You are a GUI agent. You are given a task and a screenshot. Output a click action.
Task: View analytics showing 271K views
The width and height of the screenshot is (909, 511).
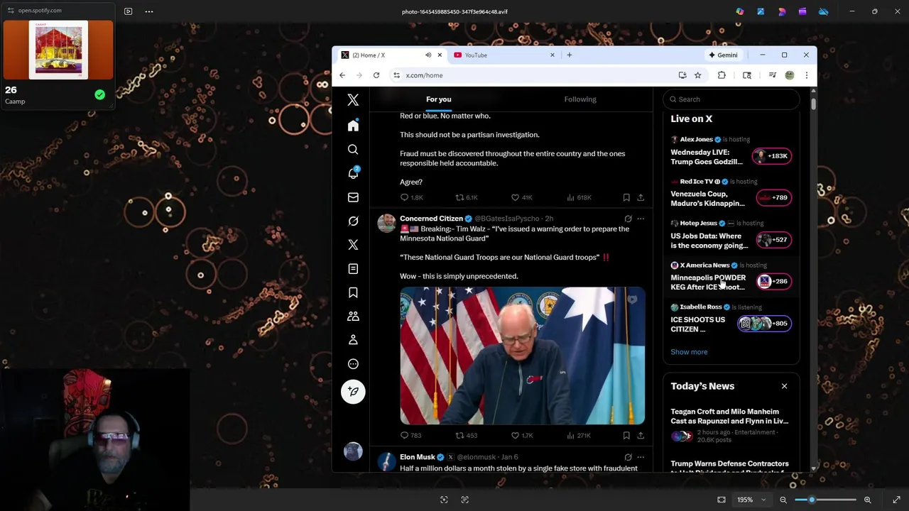coord(578,435)
